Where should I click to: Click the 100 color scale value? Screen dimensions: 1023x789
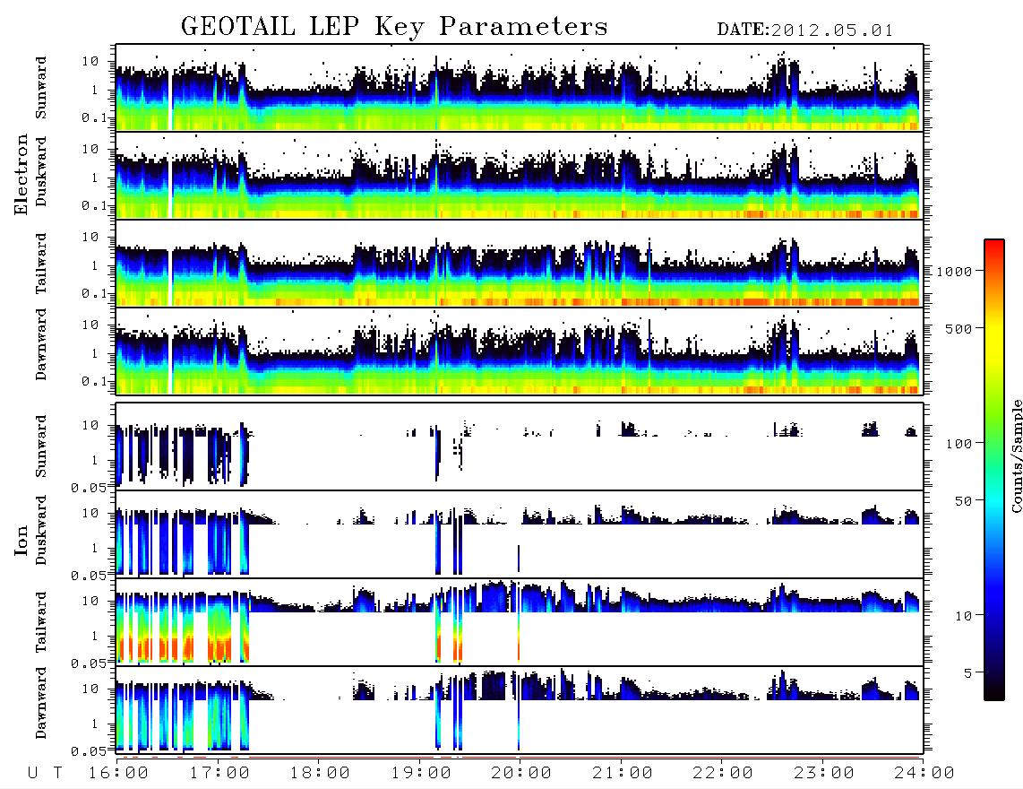pyautogui.click(x=959, y=444)
